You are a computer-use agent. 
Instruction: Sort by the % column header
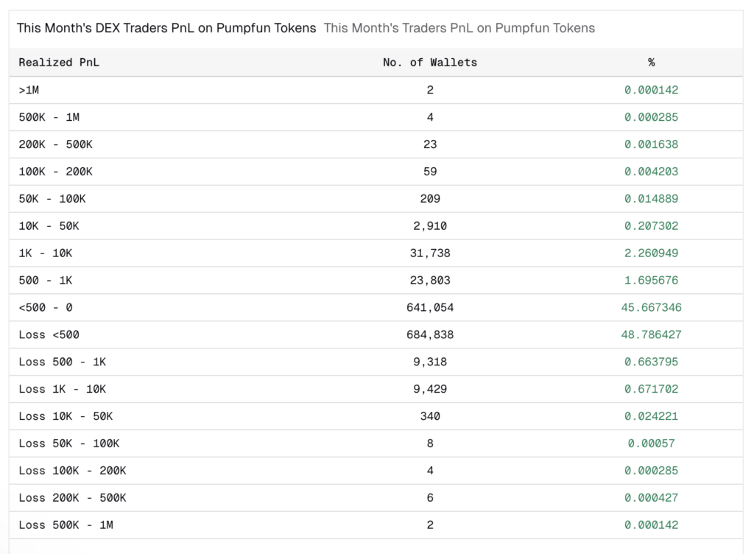[651, 63]
